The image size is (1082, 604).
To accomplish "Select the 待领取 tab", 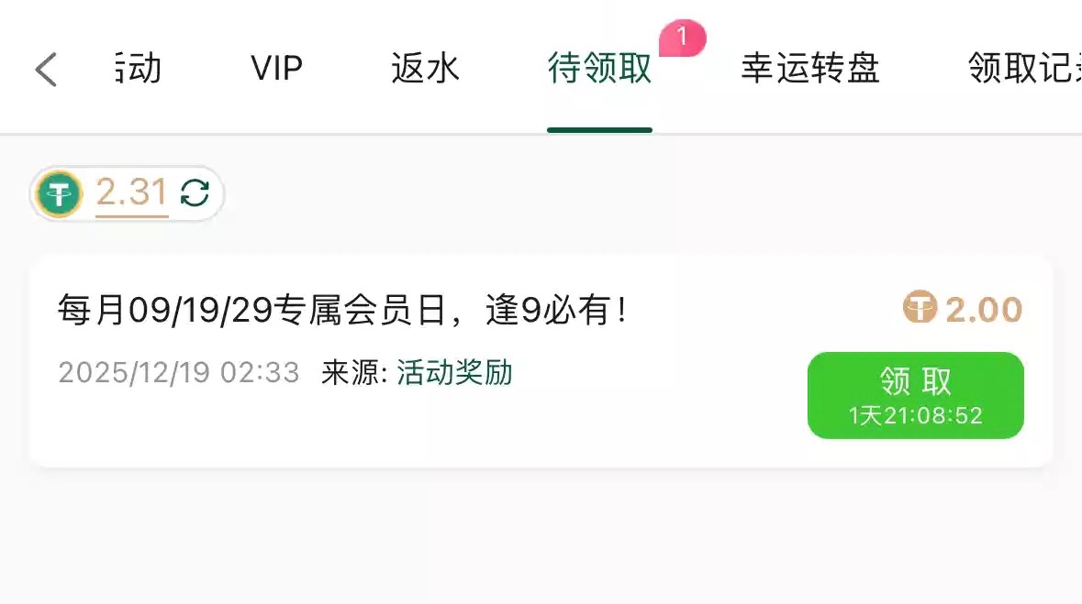I will pyautogui.click(x=599, y=68).
